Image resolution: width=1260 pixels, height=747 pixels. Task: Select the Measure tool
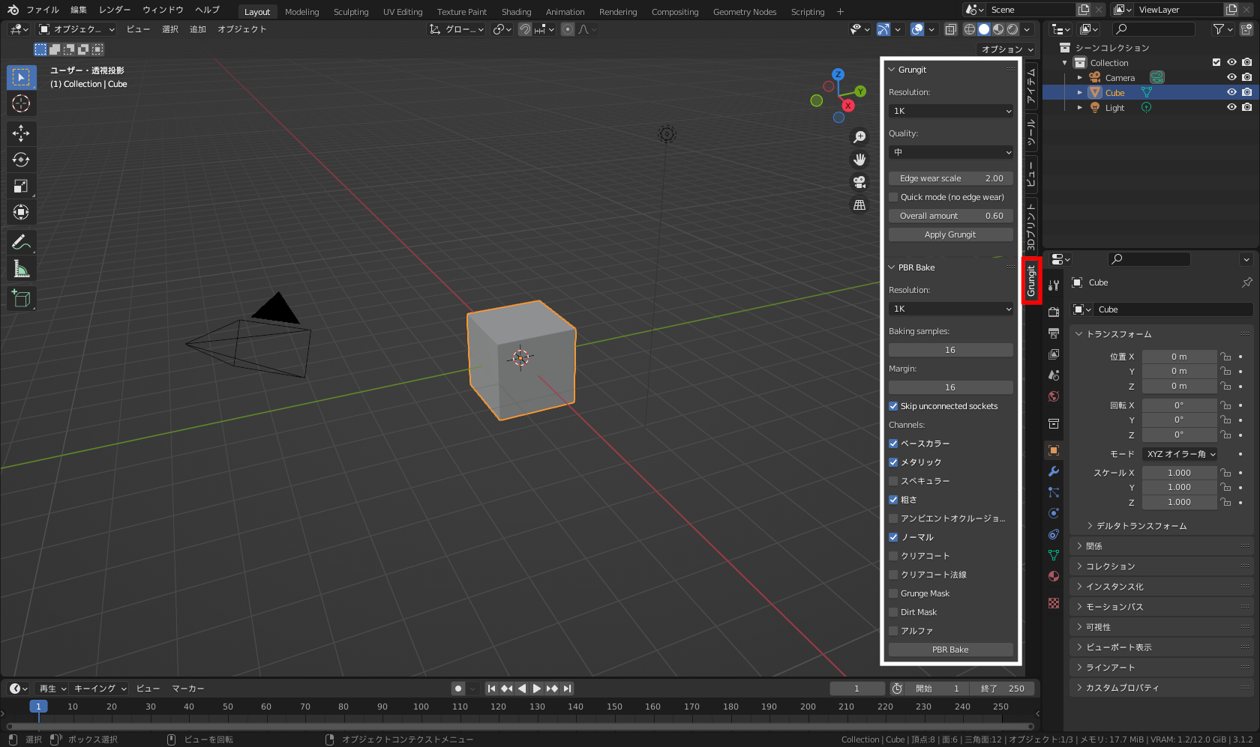pyautogui.click(x=21, y=269)
